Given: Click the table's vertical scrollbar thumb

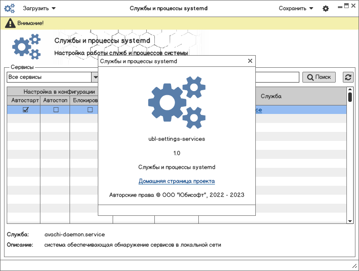Looking at the screenshot, I should 350,97.
